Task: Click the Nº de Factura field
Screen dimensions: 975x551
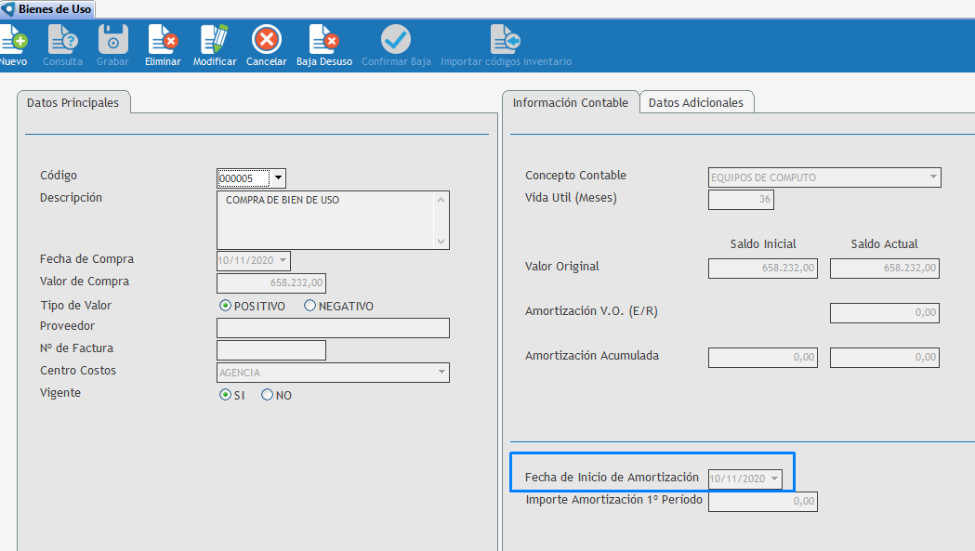Action: click(x=270, y=350)
